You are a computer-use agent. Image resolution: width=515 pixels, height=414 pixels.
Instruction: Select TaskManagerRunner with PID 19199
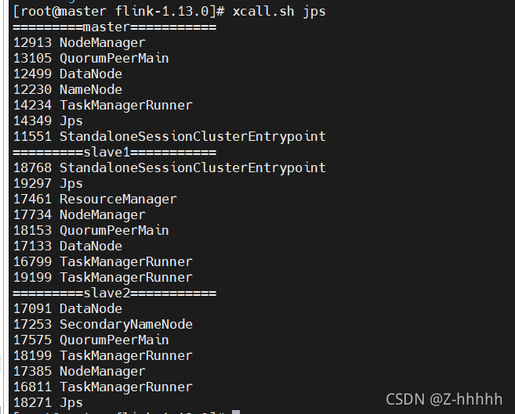103,278
